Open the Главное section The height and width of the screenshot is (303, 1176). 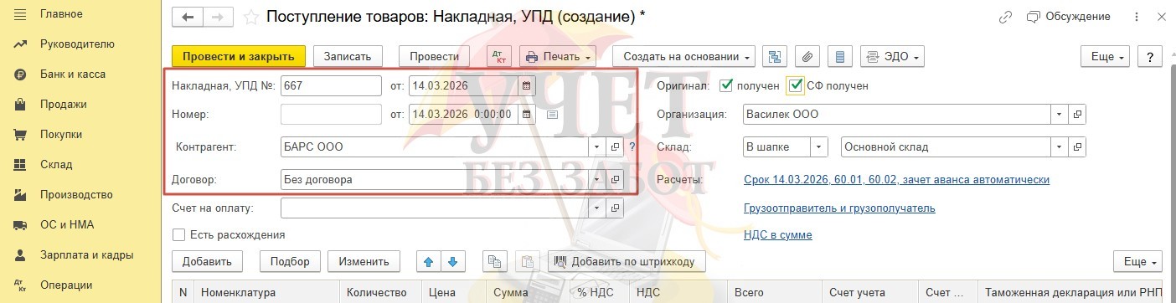(60, 13)
